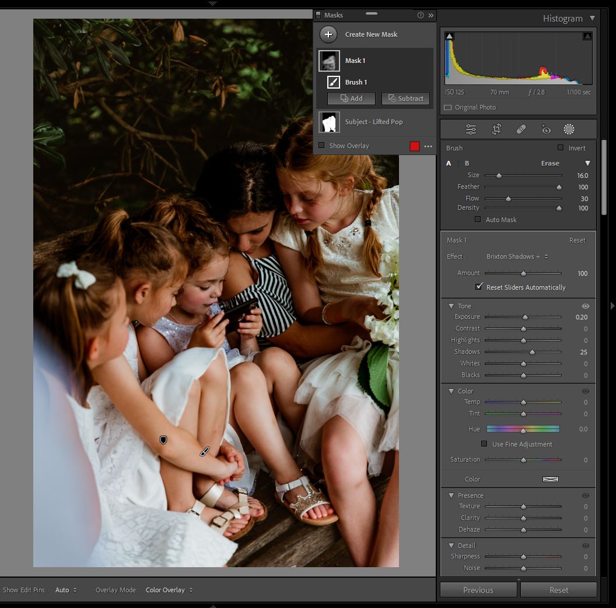Image resolution: width=616 pixels, height=608 pixels.
Task: Click the Create New Mask plus icon
Action: coord(328,34)
